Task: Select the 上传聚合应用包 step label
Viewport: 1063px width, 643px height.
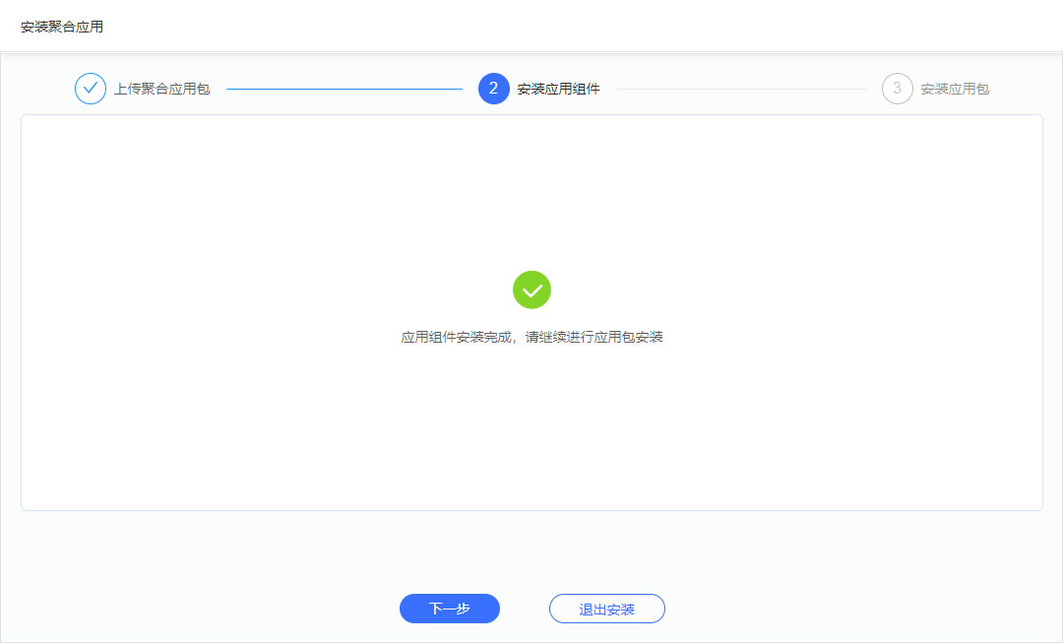Action: pos(161,89)
